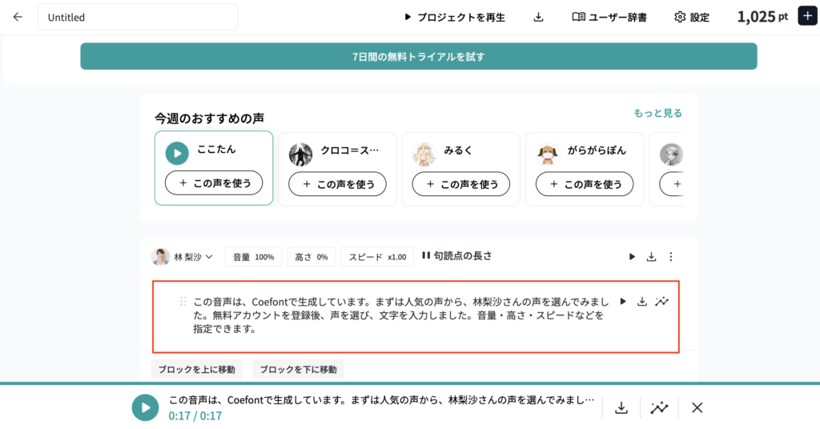Open the 音量 100% volume control
Screen dimensions: 820x429
[253, 257]
